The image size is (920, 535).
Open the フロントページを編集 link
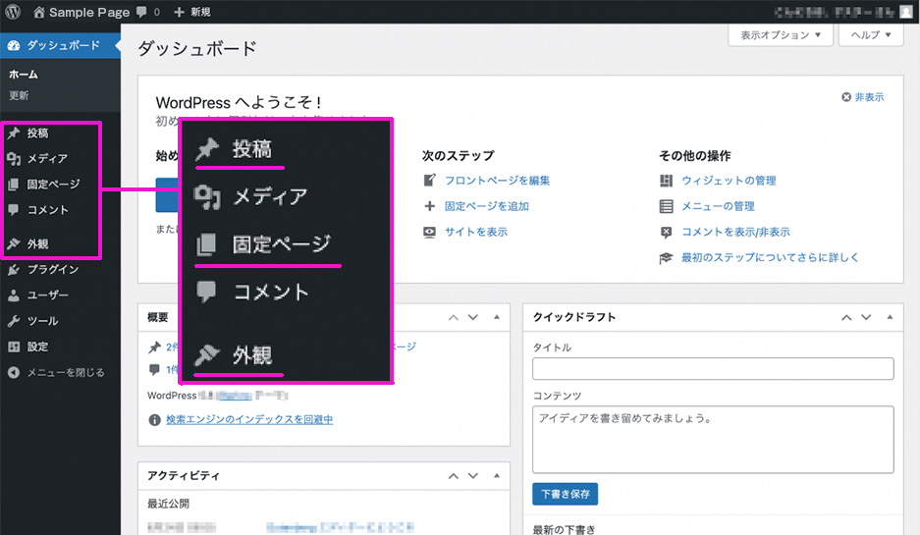[x=497, y=181]
